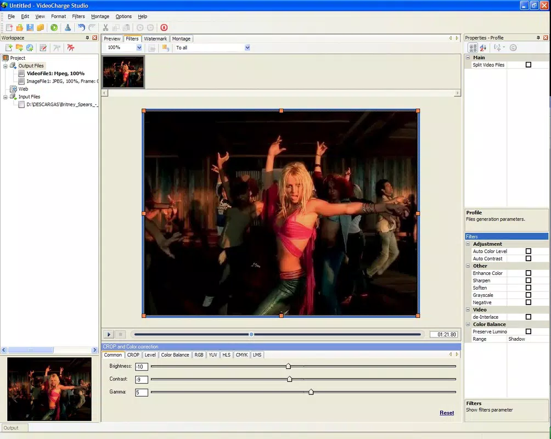
Task: Switch to the Watermark tab
Action: (x=155, y=38)
